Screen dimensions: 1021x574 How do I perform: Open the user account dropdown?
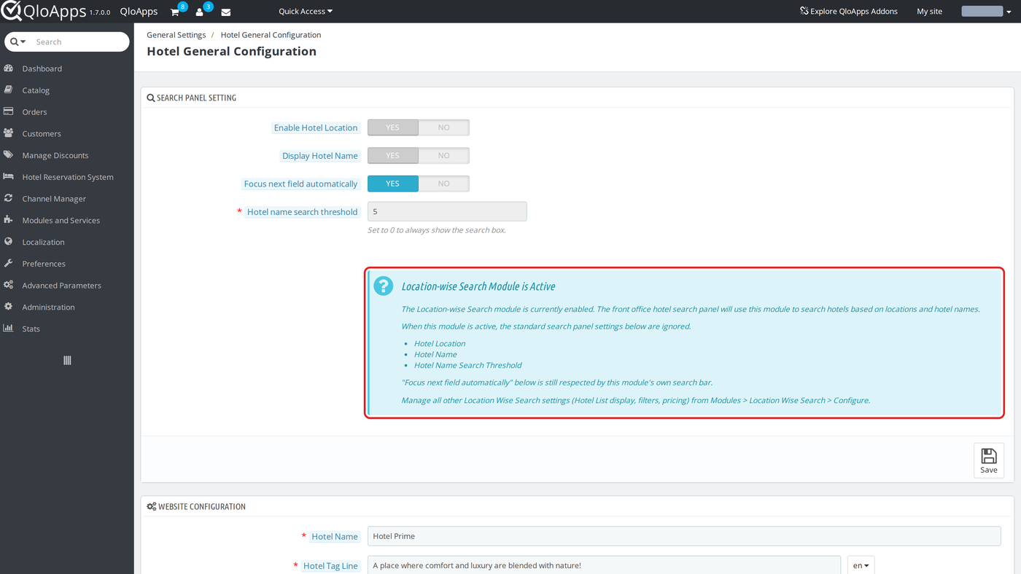(986, 12)
